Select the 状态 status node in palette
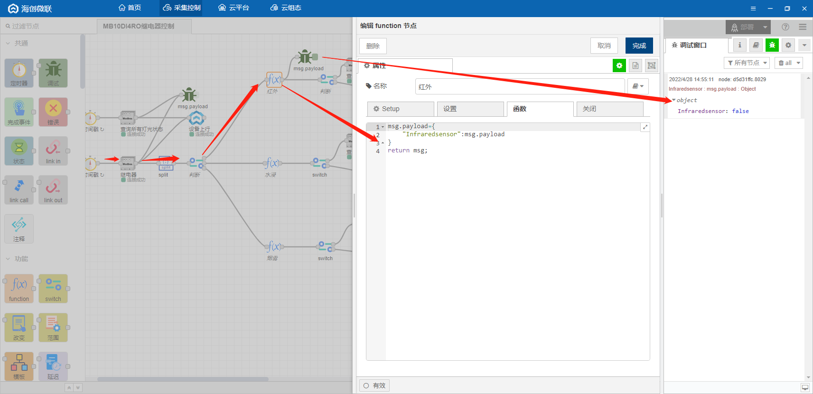 (x=19, y=151)
